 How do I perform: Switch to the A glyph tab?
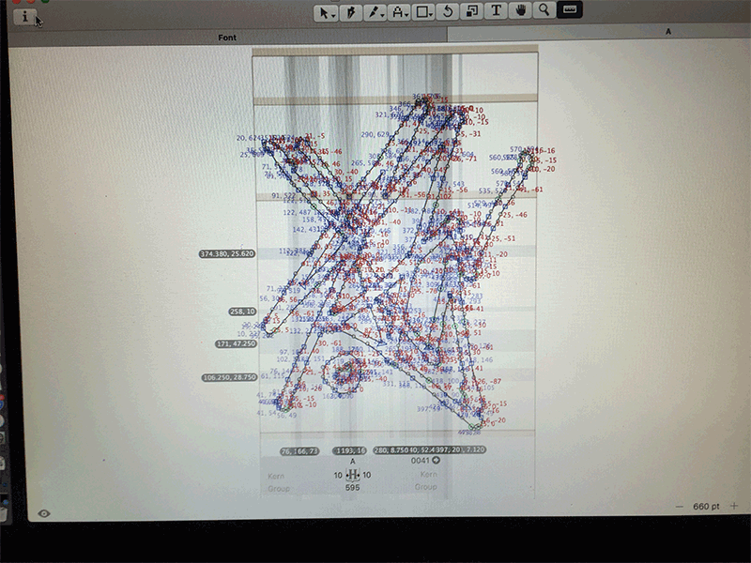(x=668, y=32)
